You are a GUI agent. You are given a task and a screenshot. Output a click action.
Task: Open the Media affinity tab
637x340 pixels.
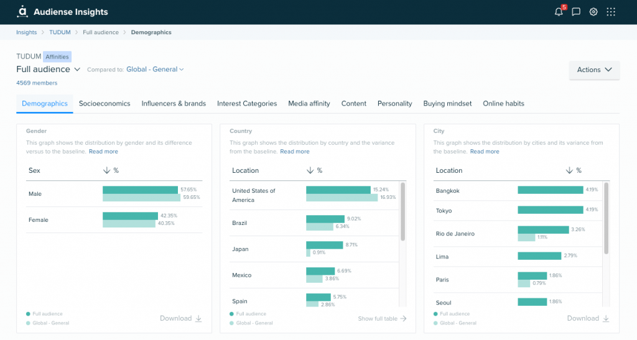click(309, 103)
